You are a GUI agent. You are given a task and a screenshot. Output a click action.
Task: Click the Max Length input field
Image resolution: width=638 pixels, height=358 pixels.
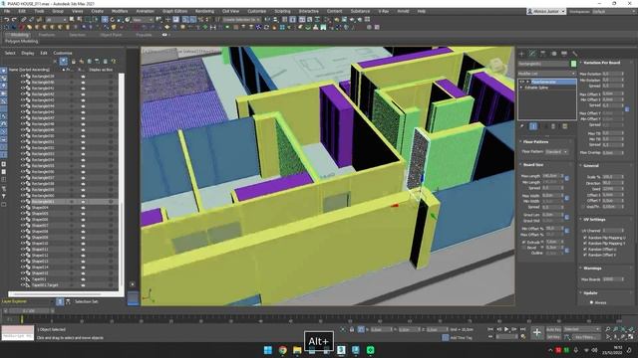pyautogui.click(x=551, y=176)
